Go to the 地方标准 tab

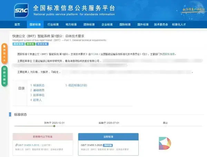pyautogui.click(x=71, y=25)
